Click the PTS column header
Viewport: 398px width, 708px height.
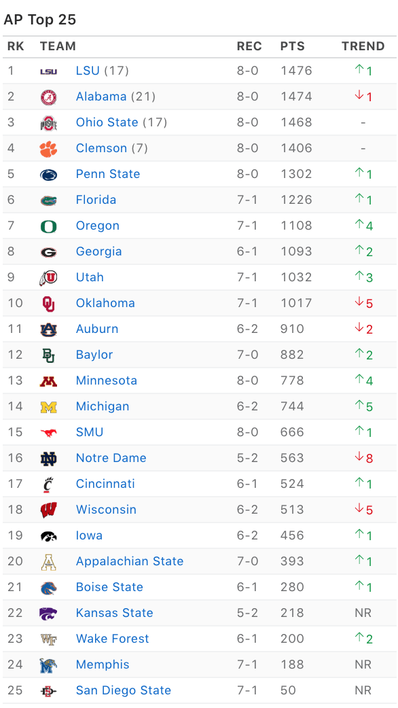coord(293,46)
